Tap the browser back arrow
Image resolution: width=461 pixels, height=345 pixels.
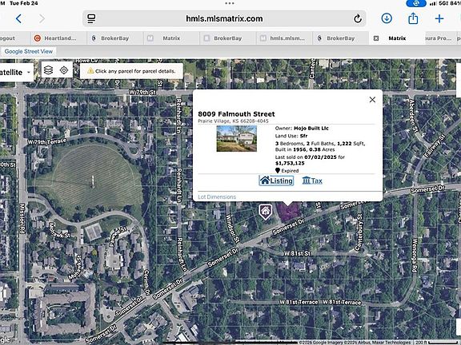(18, 19)
